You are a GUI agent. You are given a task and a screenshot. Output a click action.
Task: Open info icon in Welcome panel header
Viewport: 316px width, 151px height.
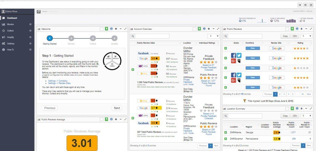(111, 29)
